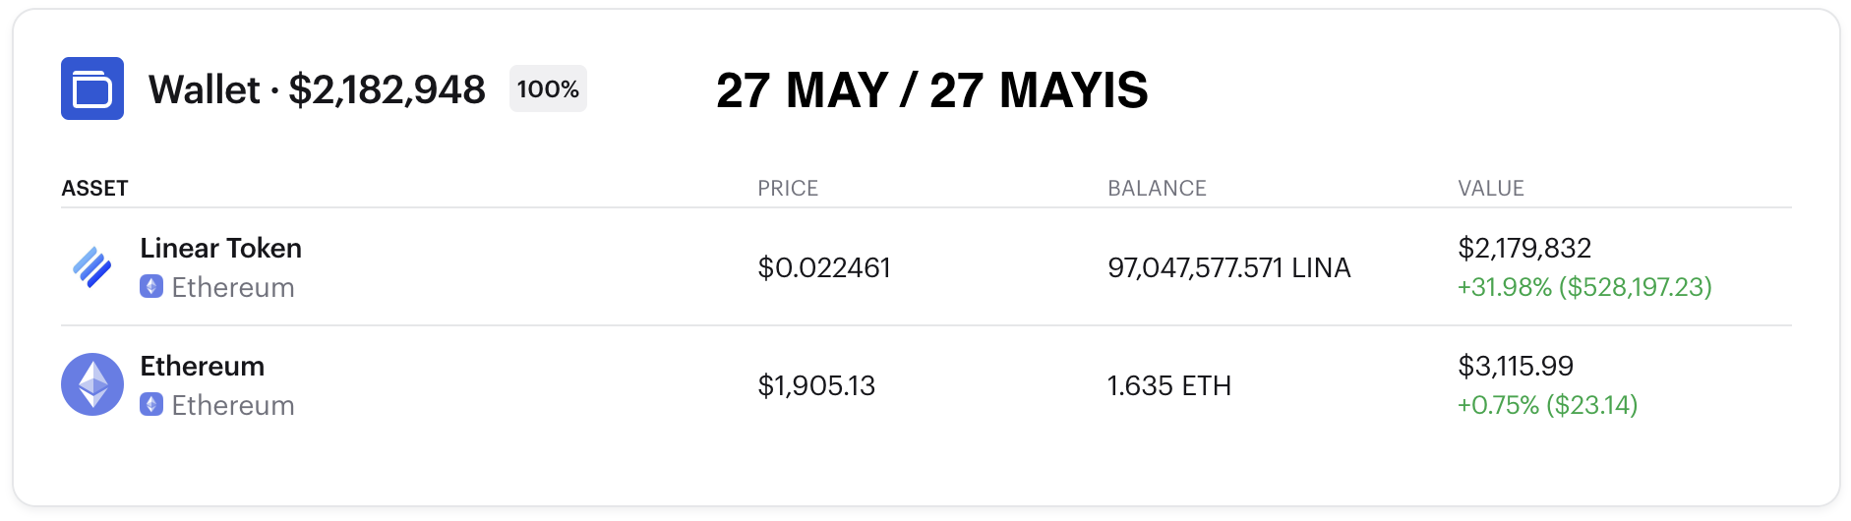Sort by PRICE column header
This screenshot has width=1851, height=521.
788,188
